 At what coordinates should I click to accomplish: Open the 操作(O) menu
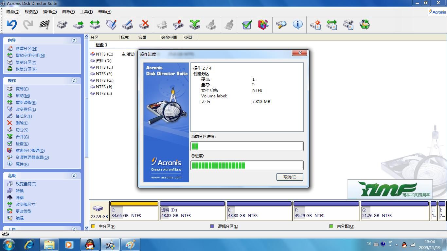coord(50,11)
